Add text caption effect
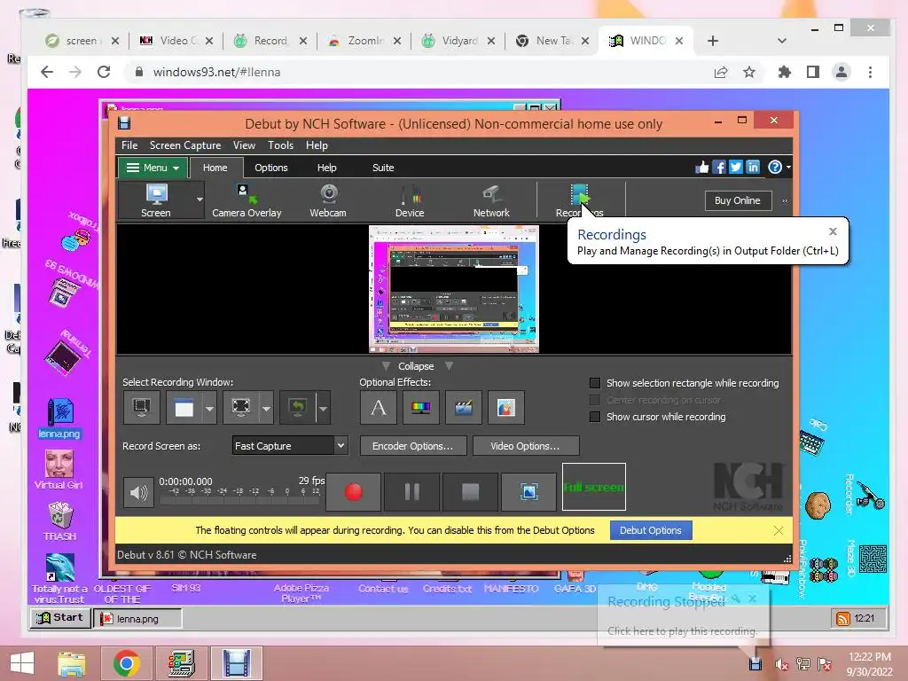Viewport: 908px width, 681px height. 378,408
